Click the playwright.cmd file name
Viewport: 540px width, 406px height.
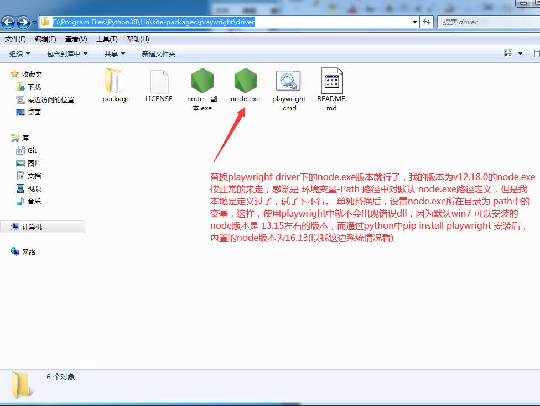[x=289, y=103]
